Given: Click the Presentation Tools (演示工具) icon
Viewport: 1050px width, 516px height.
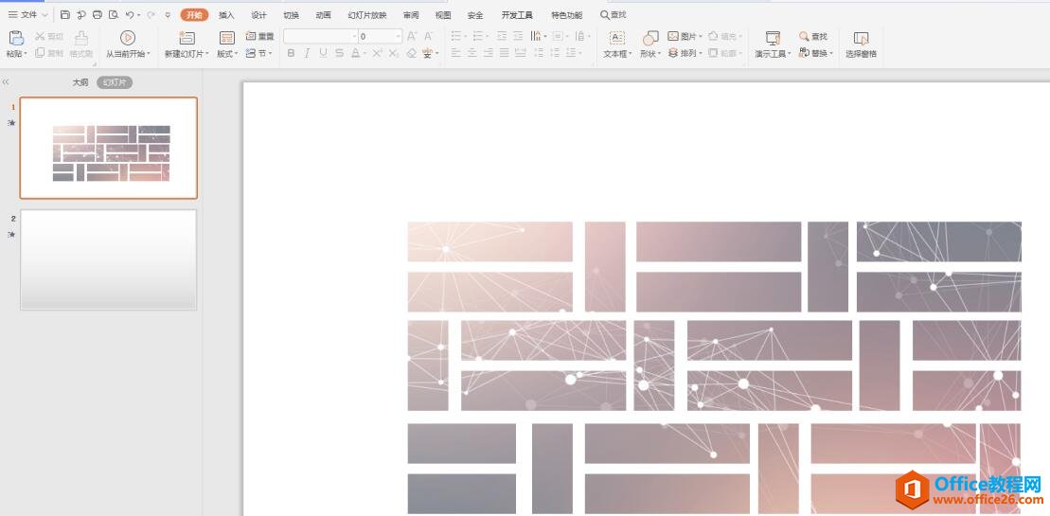Looking at the screenshot, I should click(773, 38).
